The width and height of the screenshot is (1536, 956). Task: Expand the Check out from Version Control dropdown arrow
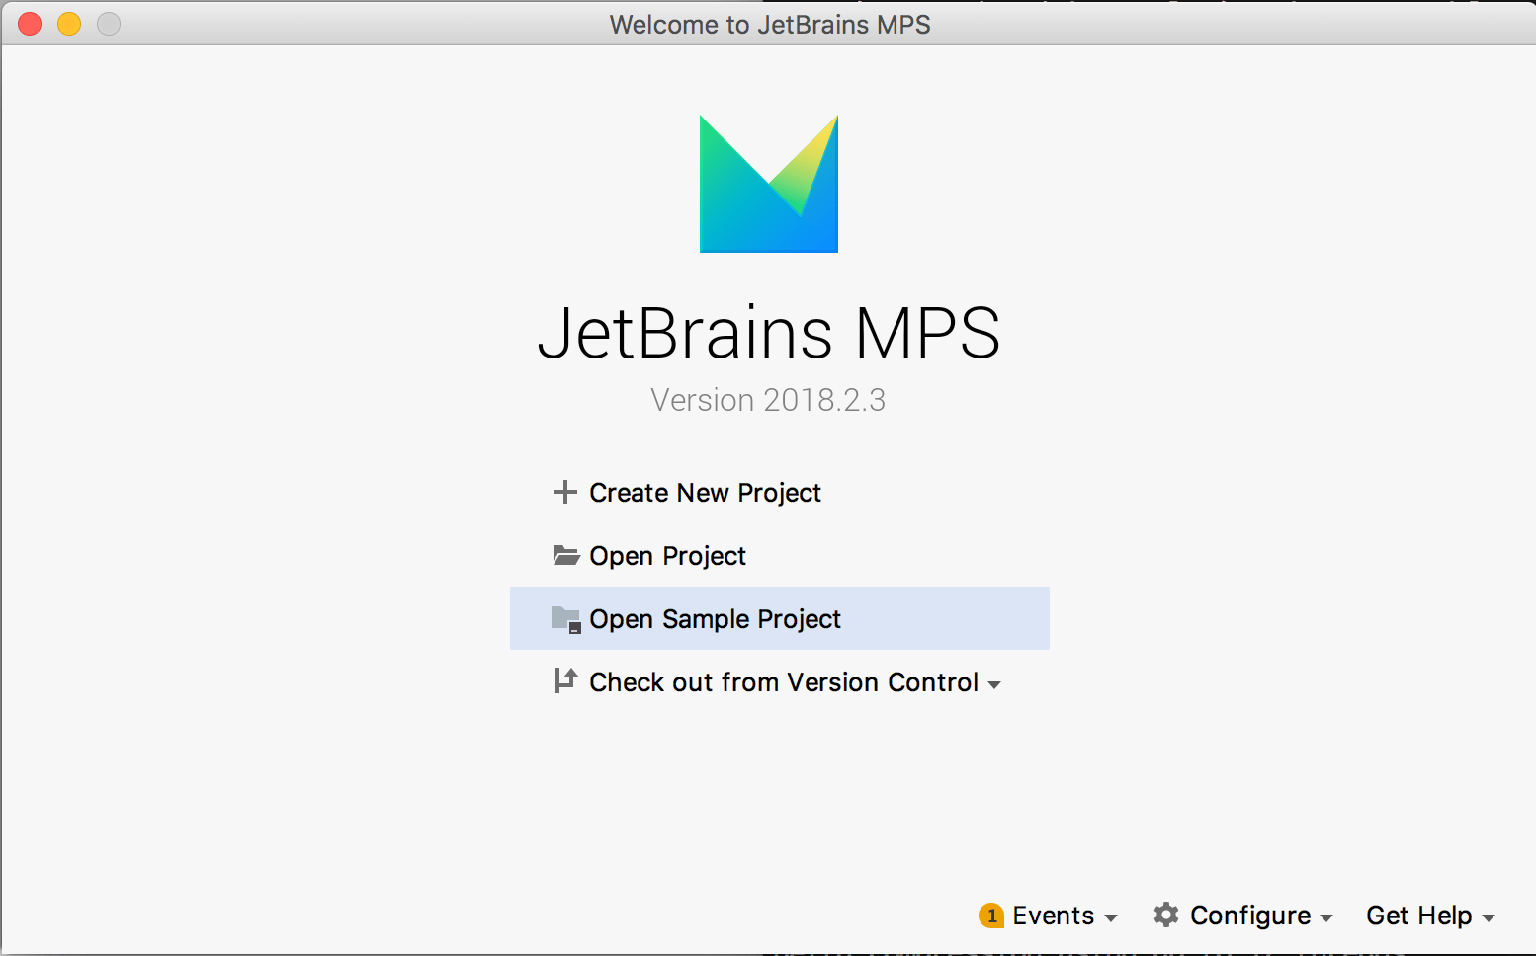[995, 683]
